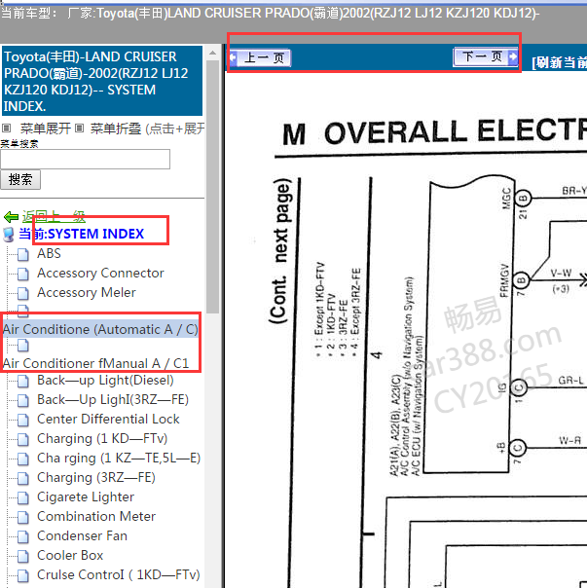Collapse all menus via 菜单折叠
Screen dimensions: 587x588
pyautogui.click(x=116, y=129)
